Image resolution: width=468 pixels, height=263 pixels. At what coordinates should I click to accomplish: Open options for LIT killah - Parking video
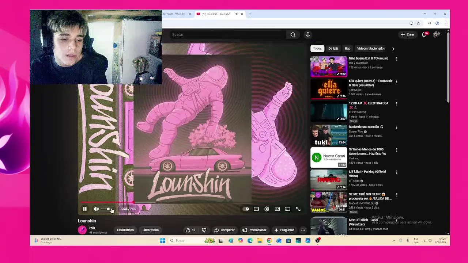[397, 172]
